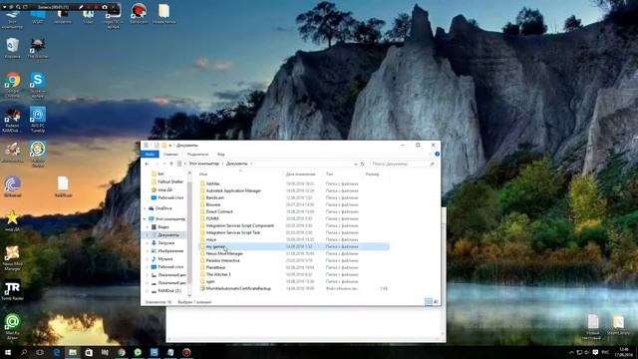This screenshot has height=359, width=638.
Task: Select the FOMM folder
Action: pyautogui.click(x=212, y=218)
